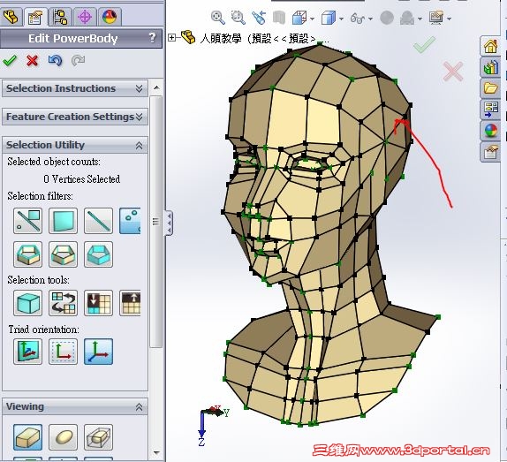Redo the PowerBody action

pyautogui.click(x=78, y=60)
